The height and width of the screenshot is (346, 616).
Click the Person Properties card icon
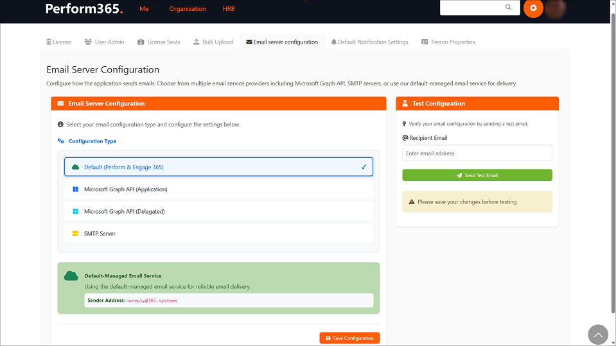[425, 42]
